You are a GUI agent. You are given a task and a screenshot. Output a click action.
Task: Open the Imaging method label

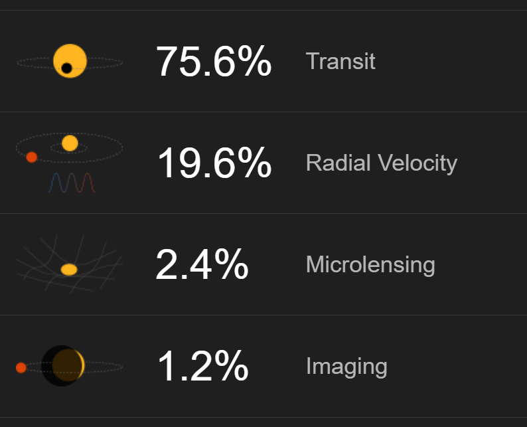pos(346,367)
